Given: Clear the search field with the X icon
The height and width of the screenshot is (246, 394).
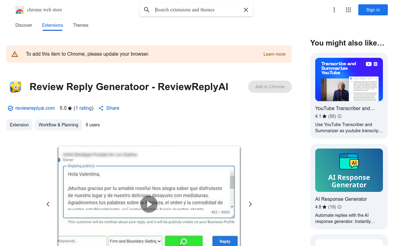Looking at the screenshot, I should [246, 10].
